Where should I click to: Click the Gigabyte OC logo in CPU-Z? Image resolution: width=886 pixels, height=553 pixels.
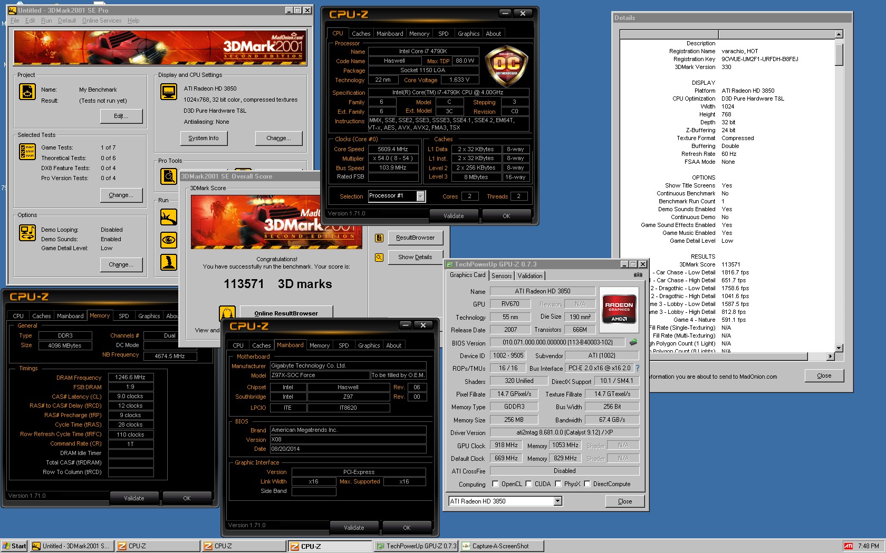[506, 67]
